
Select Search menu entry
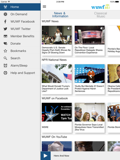20,58
